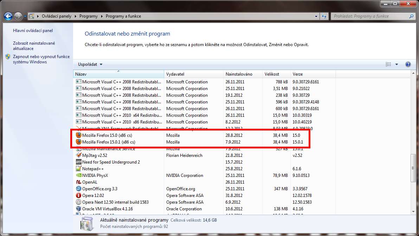Viewport: 419px width, 236px height.
Task: Click the Forward navigation arrow
Action: coord(18,16)
